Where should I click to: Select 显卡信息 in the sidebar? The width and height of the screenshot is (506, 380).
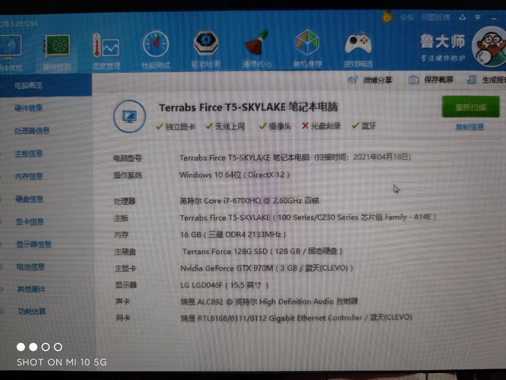point(30,221)
